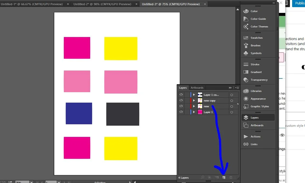Open the Brushes panel

255,46
